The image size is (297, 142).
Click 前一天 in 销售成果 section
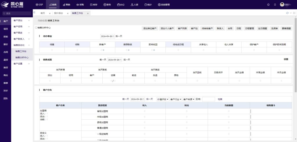[103, 60]
